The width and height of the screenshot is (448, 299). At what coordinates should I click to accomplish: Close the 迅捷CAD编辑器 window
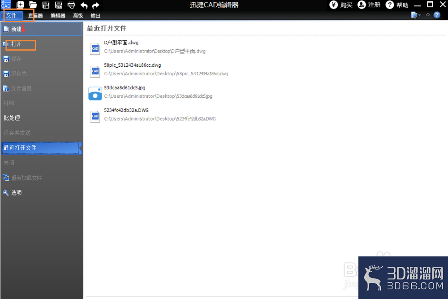point(443,4)
